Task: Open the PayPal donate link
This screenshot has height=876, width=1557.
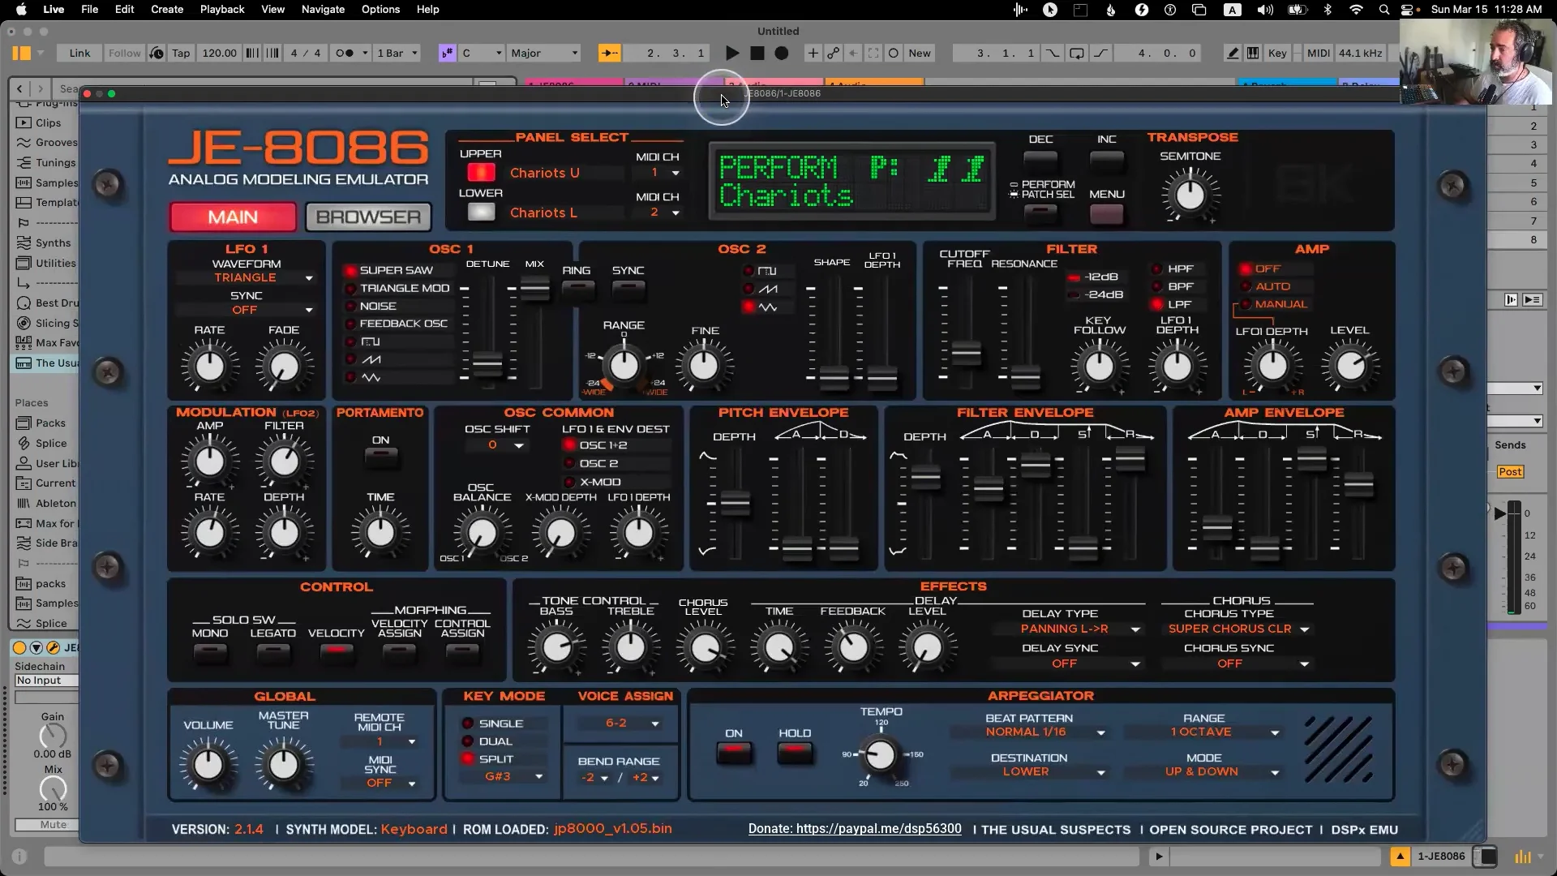Action: tap(855, 829)
